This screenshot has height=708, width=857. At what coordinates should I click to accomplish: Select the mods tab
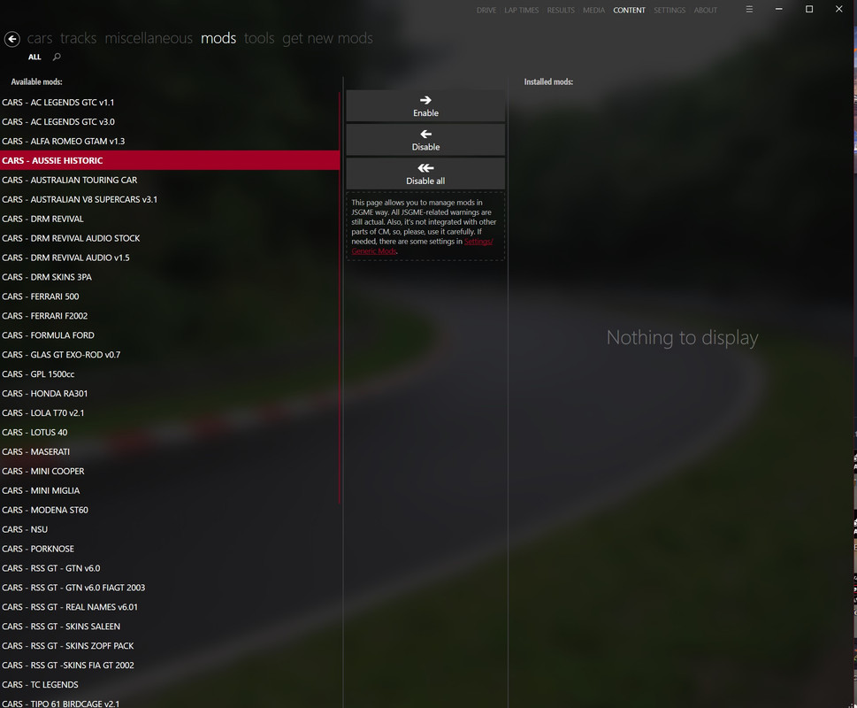click(x=218, y=38)
